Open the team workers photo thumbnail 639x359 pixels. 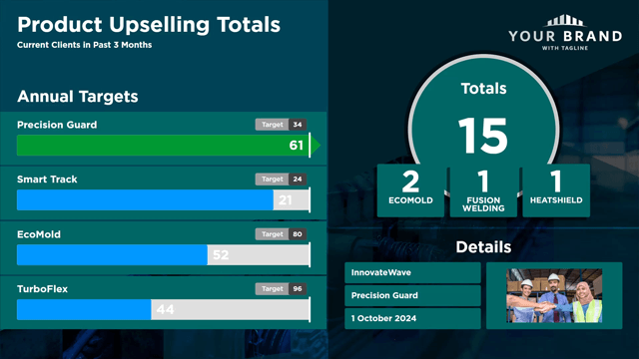(x=554, y=295)
